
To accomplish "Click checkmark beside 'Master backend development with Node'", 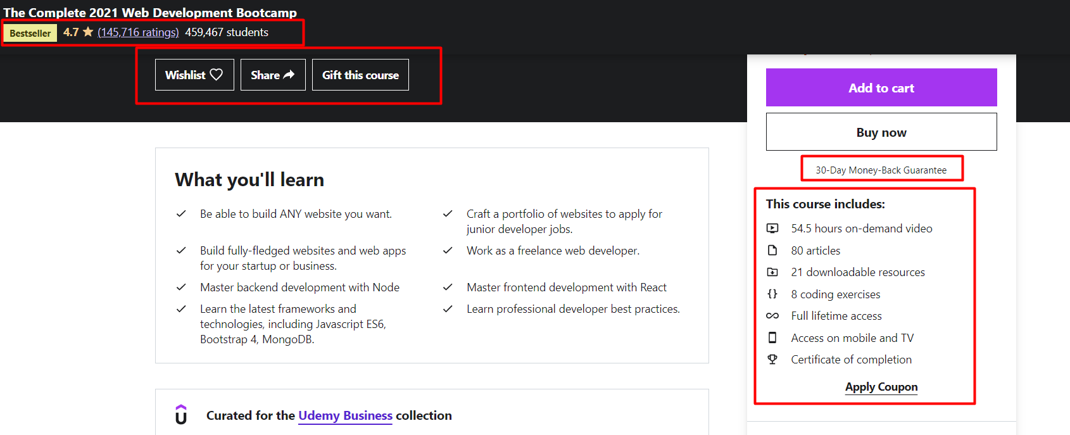I will (x=181, y=287).
